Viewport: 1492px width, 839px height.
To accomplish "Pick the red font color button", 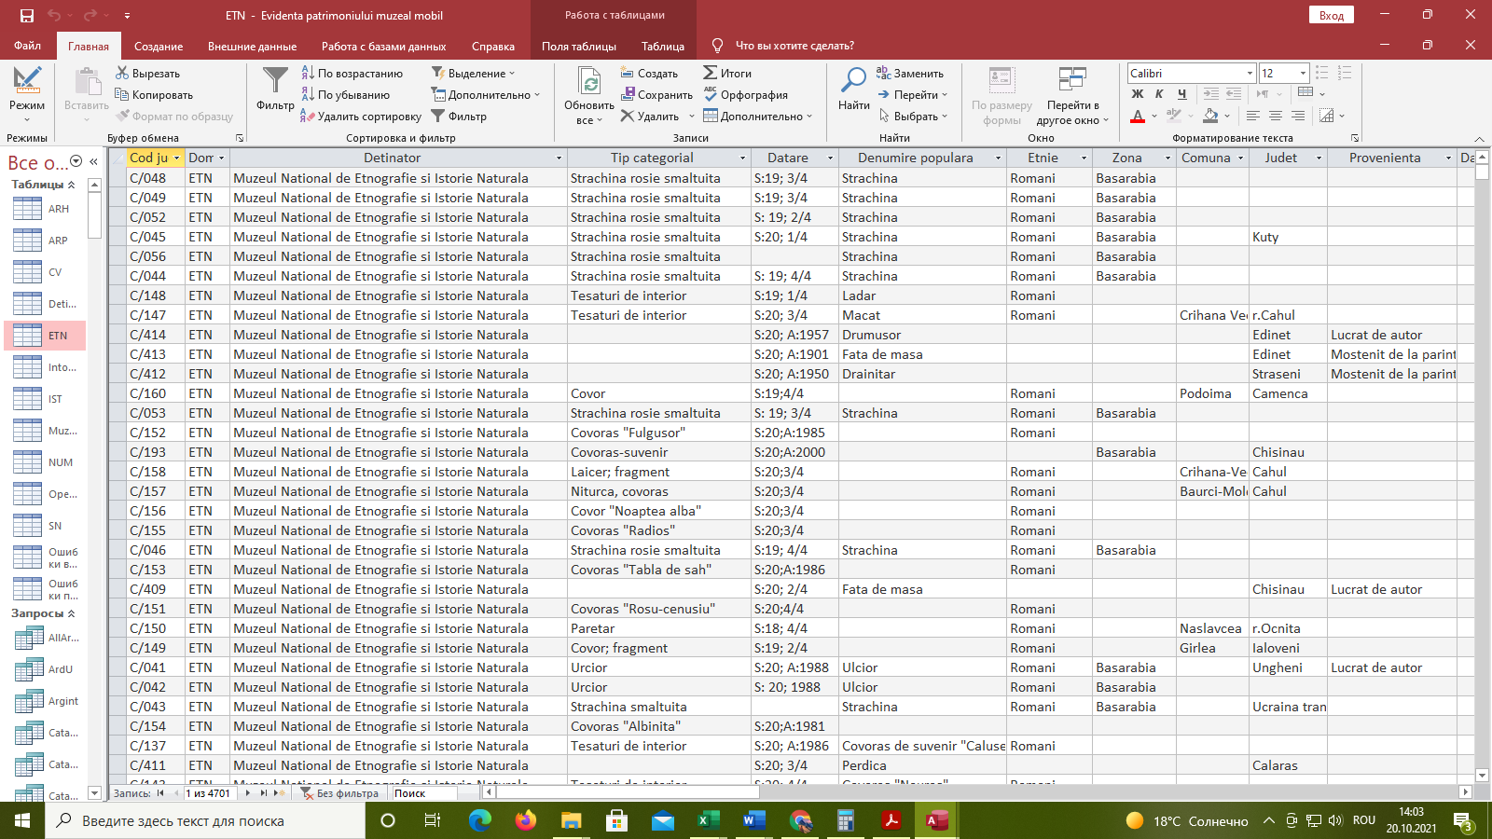I will 1137,116.
